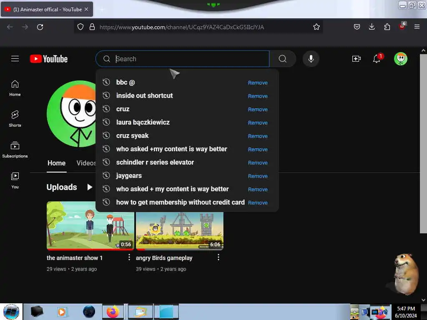427x320 pixels.
Task: Open tracking protection shield icon
Action: [x=80, y=27]
